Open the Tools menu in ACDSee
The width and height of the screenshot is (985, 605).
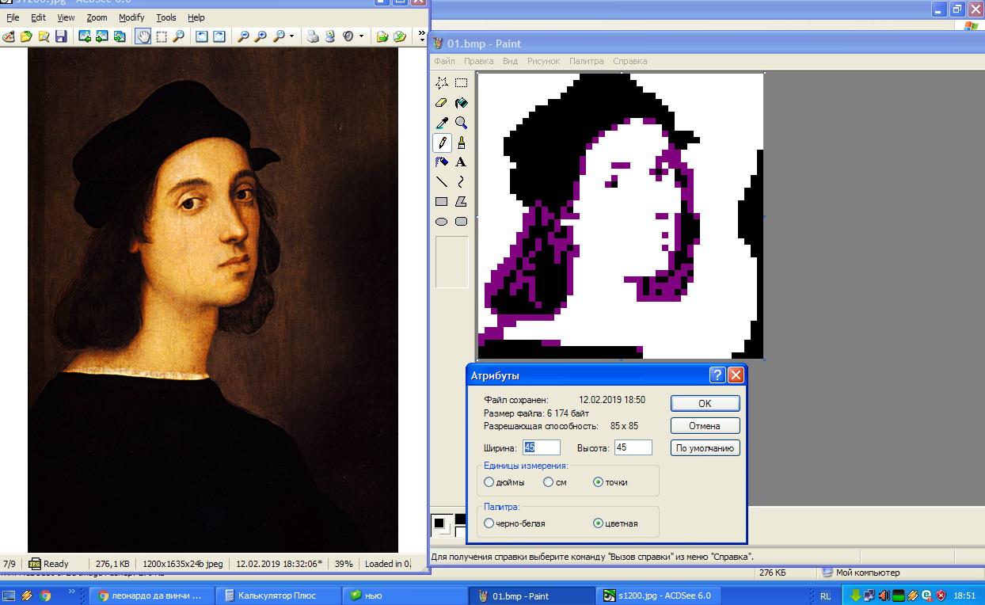coord(166,17)
